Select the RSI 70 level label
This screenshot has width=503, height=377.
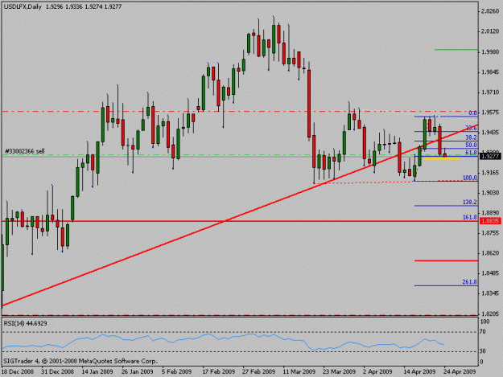click(x=482, y=332)
